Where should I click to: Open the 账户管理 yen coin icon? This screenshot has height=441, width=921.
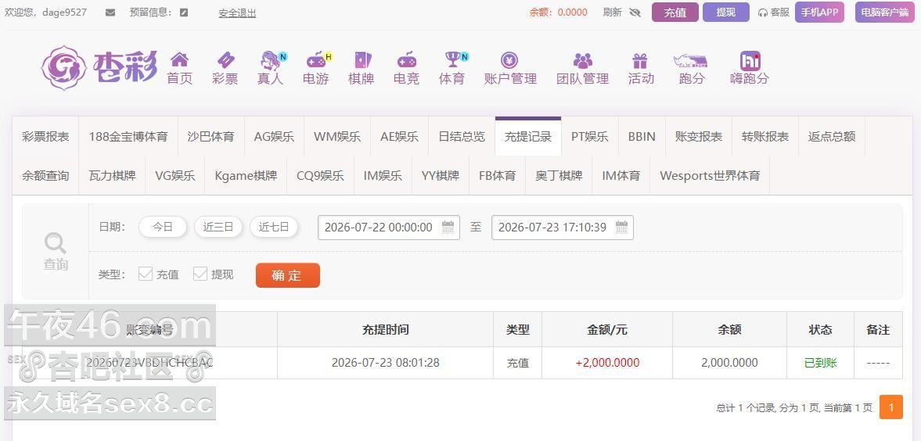(509, 59)
